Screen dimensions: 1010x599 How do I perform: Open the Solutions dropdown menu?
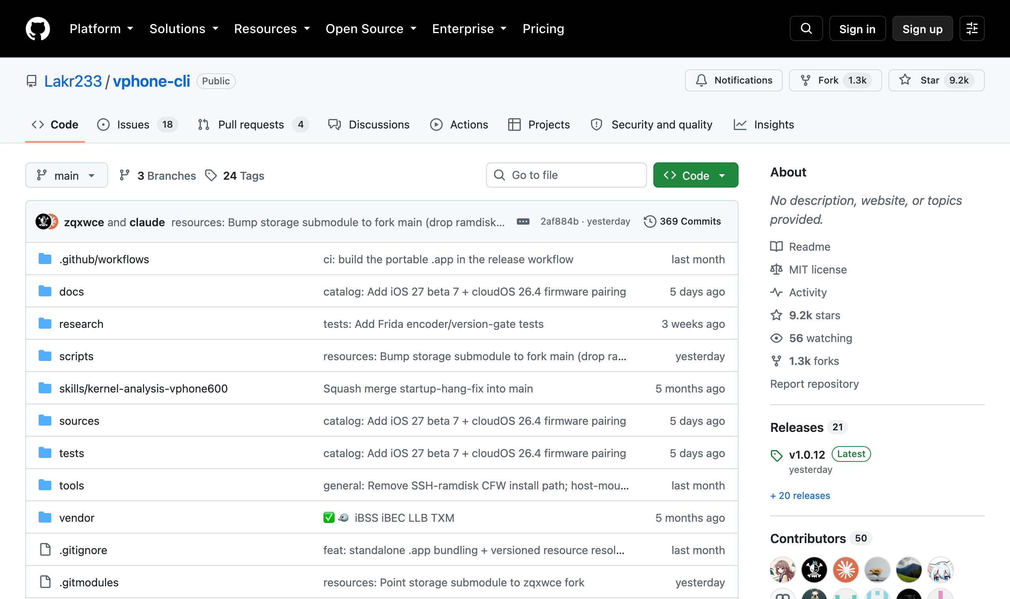click(x=184, y=29)
